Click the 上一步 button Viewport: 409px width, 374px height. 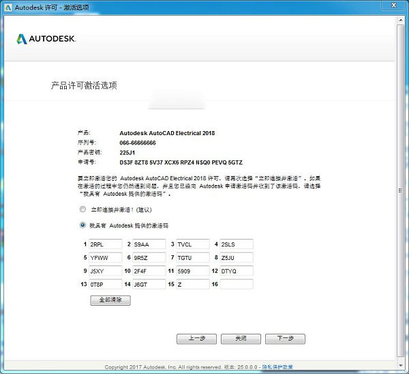point(196,339)
